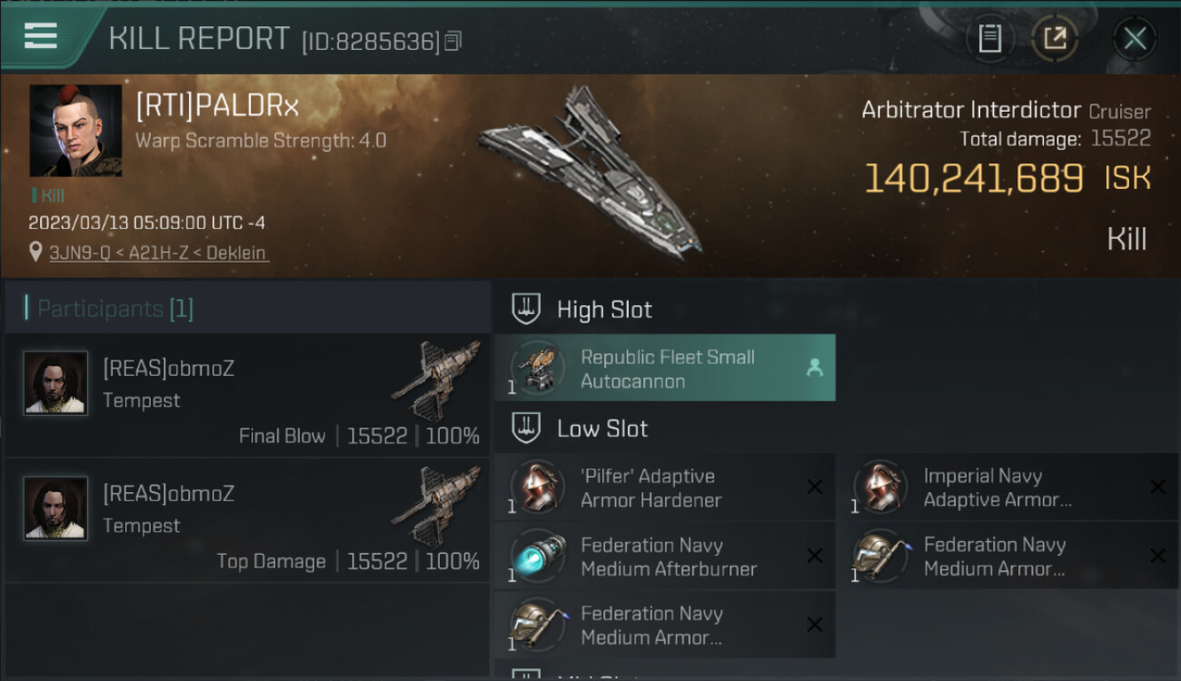This screenshot has width=1181, height=681.
Task: Click the High Slot section header
Action: pyautogui.click(x=604, y=310)
